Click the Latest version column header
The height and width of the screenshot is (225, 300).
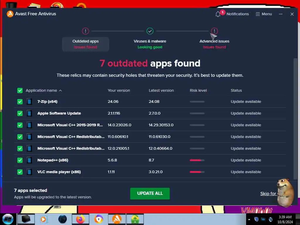click(x=161, y=90)
